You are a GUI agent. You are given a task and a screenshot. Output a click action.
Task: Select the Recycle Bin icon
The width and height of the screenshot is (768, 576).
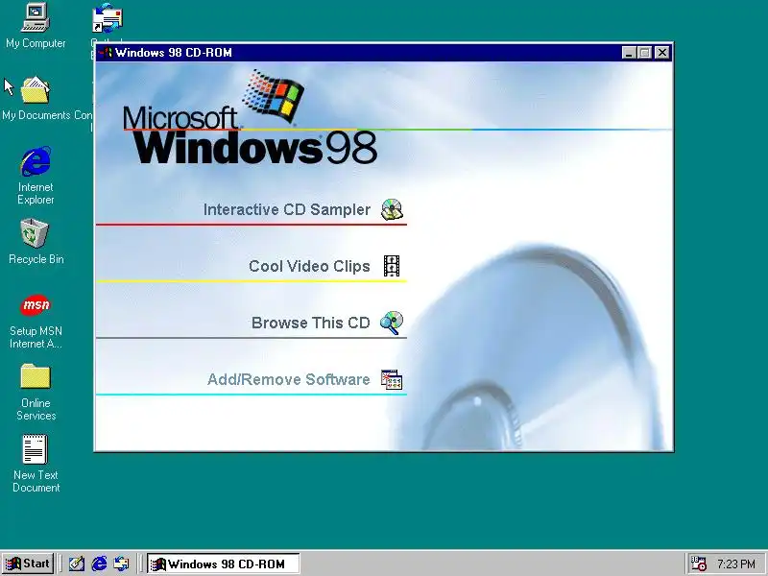coord(35,233)
